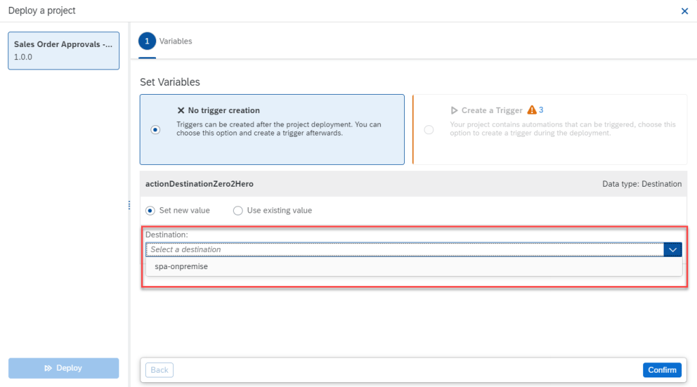Click the vertical dots panel splitter handle
697x387 pixels.
coord(129,205)
